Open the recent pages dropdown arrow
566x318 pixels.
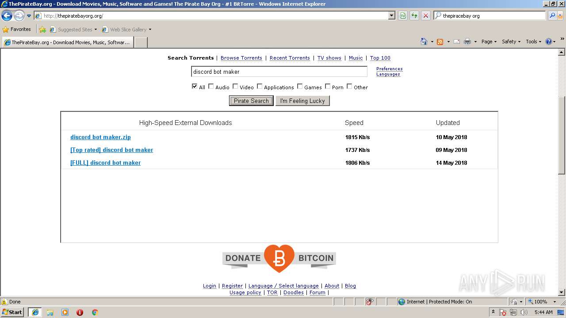tap(29, 16)
